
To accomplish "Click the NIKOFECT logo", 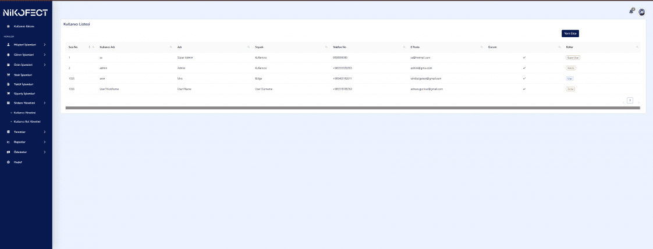I will (25, 13).
